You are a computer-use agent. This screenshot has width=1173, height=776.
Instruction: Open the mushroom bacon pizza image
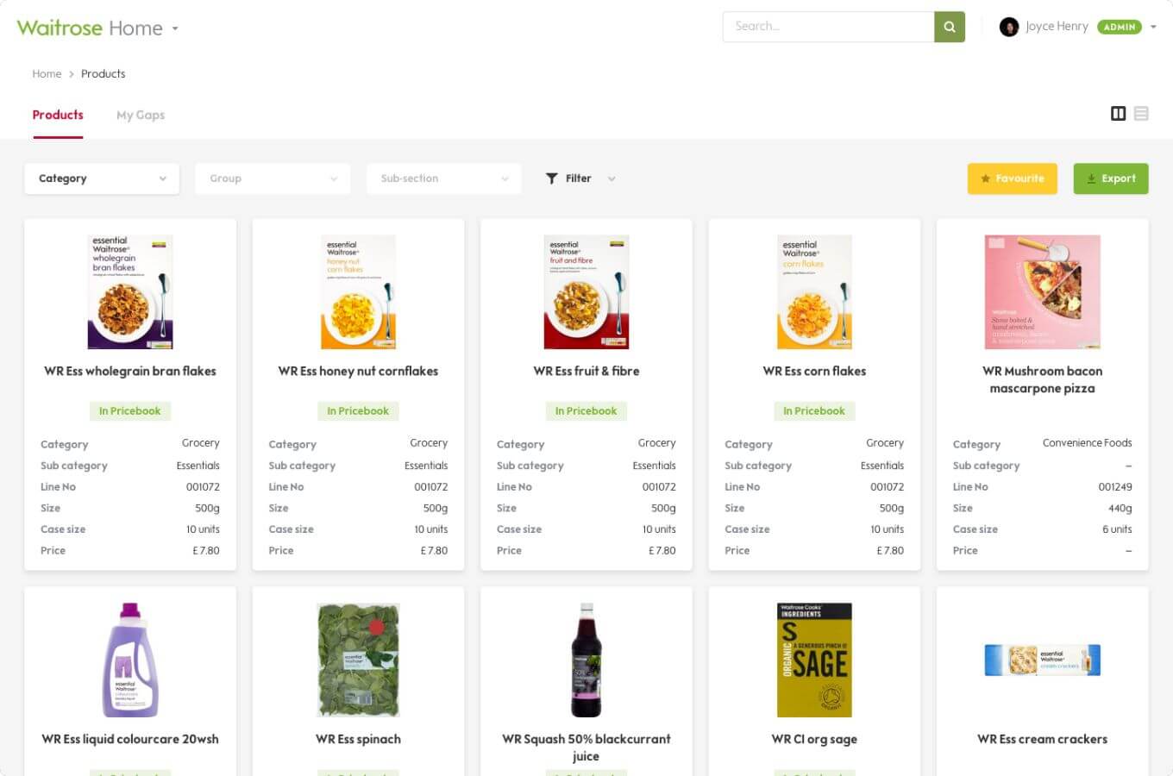(1042, 292)
